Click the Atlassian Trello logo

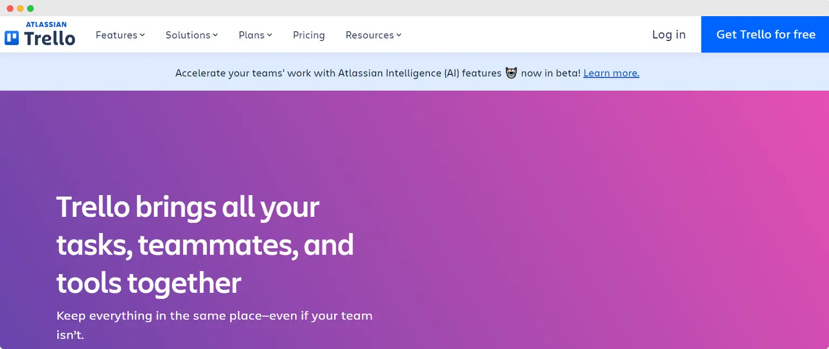pos(40,34)
